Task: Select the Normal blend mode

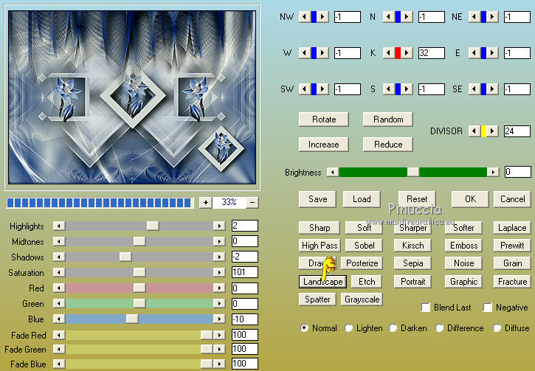Action: (x=304, y=327)
